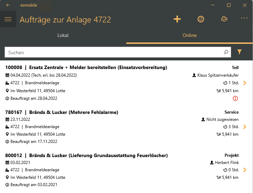Click the plus icon to add order

[x=177, y=19]
